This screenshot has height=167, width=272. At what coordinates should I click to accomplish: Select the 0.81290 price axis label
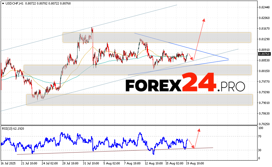pyautogui.click(x=264, y=39)
